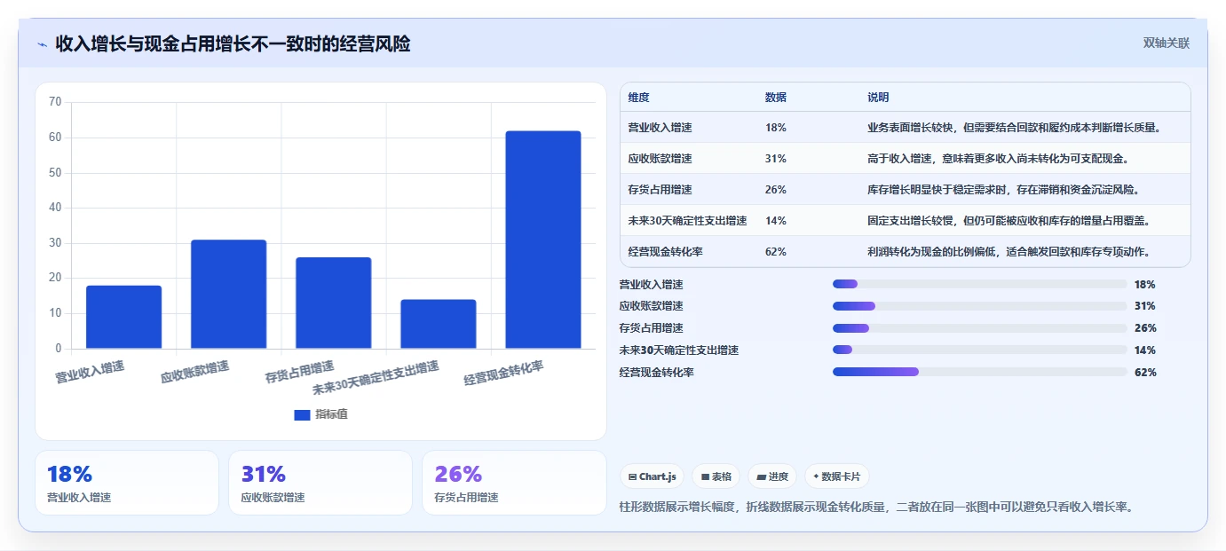Click the 经营现金转化率 x-axis label in the chart
Screen dimensions: 1226x551
point(503,373)
